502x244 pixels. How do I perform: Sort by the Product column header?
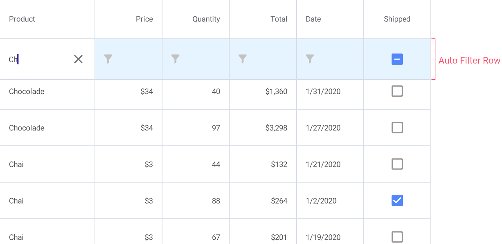pos(22,19)
